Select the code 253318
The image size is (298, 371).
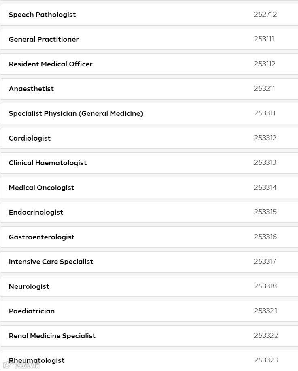[265, 286]
